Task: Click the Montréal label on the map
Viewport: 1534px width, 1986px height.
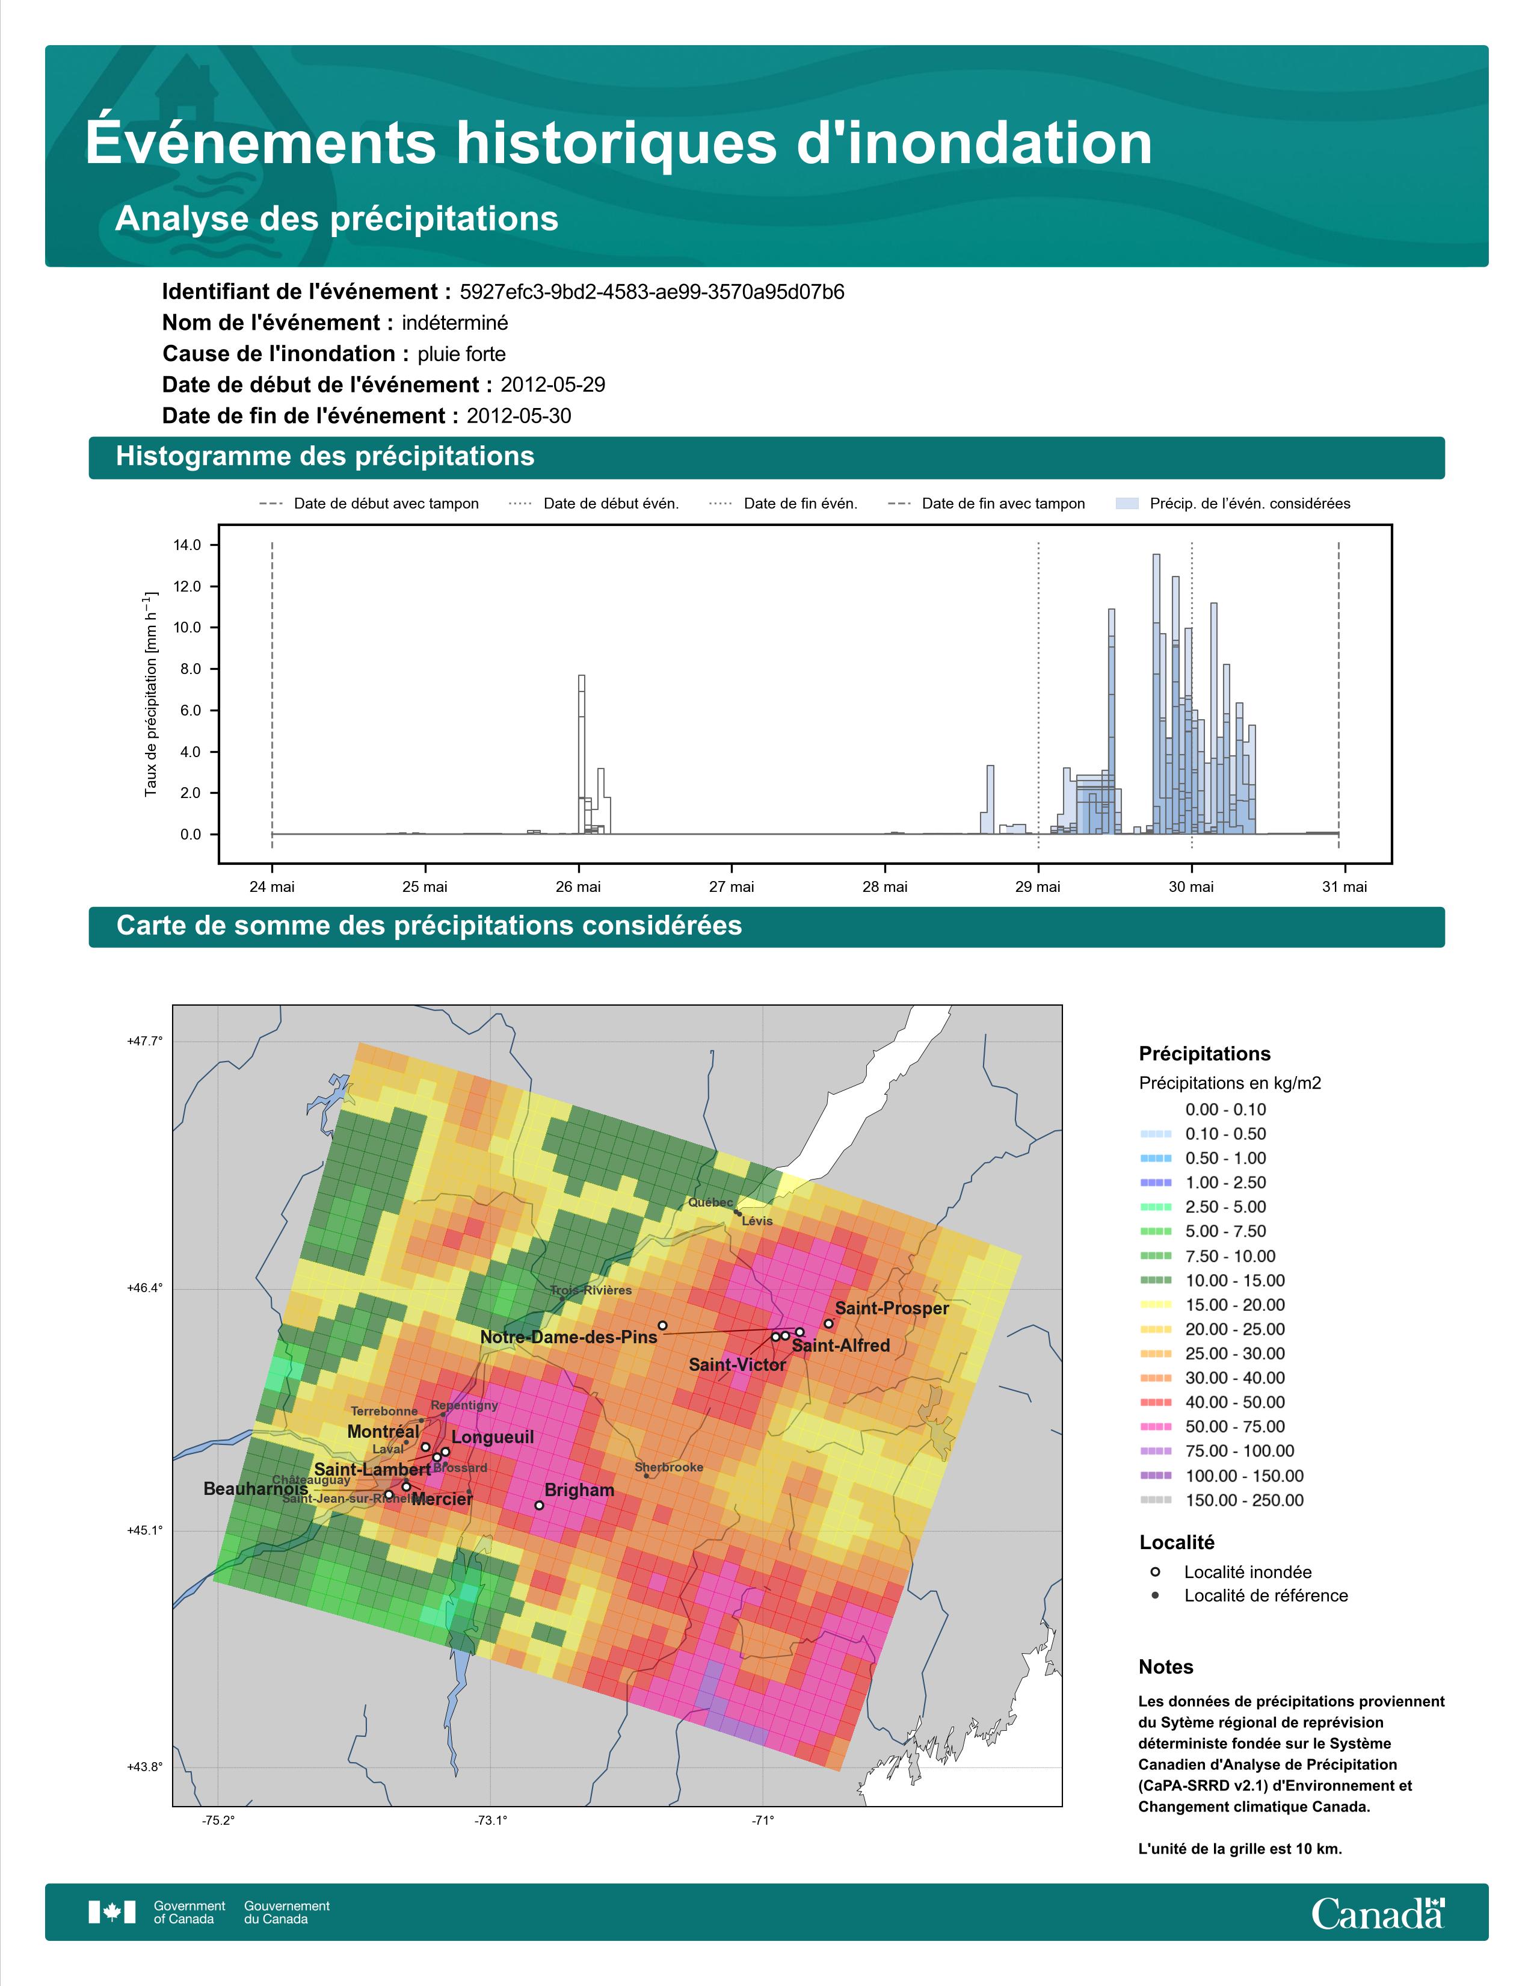Action: pos(384,1432)
